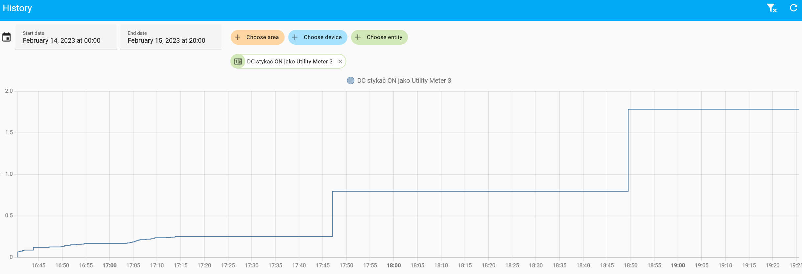Remove DC stykač Utility Meter 3 chip
Image resolution: width=802 pixels, height=274 pixels.
click(x=340, y=61)
